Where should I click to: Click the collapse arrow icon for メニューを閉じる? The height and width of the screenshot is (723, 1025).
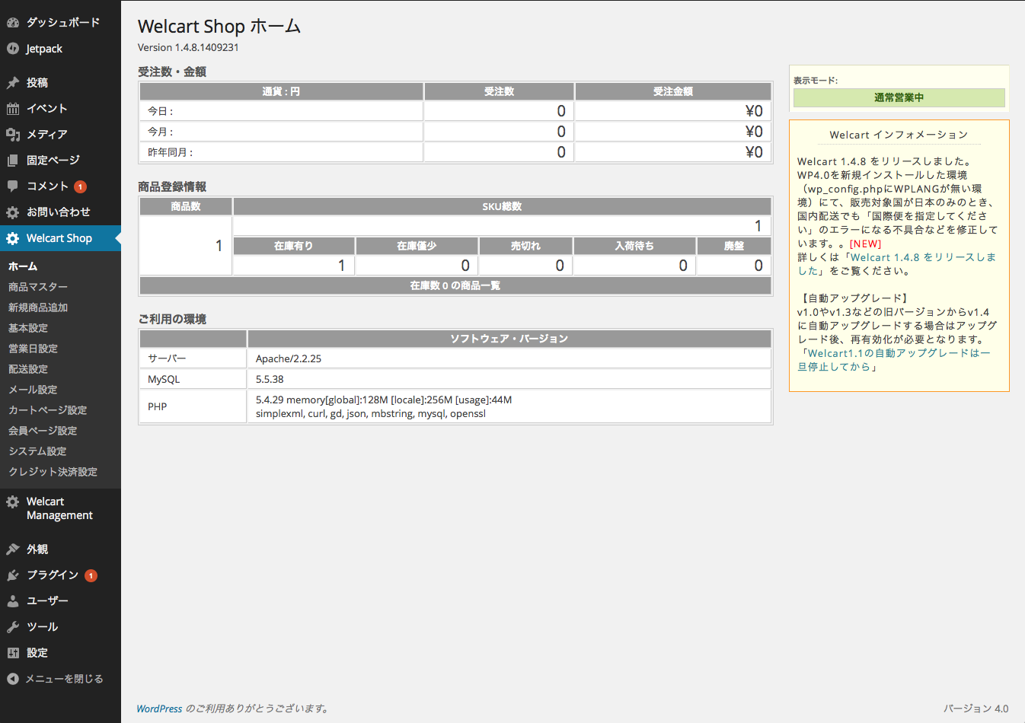click(13, 679)
